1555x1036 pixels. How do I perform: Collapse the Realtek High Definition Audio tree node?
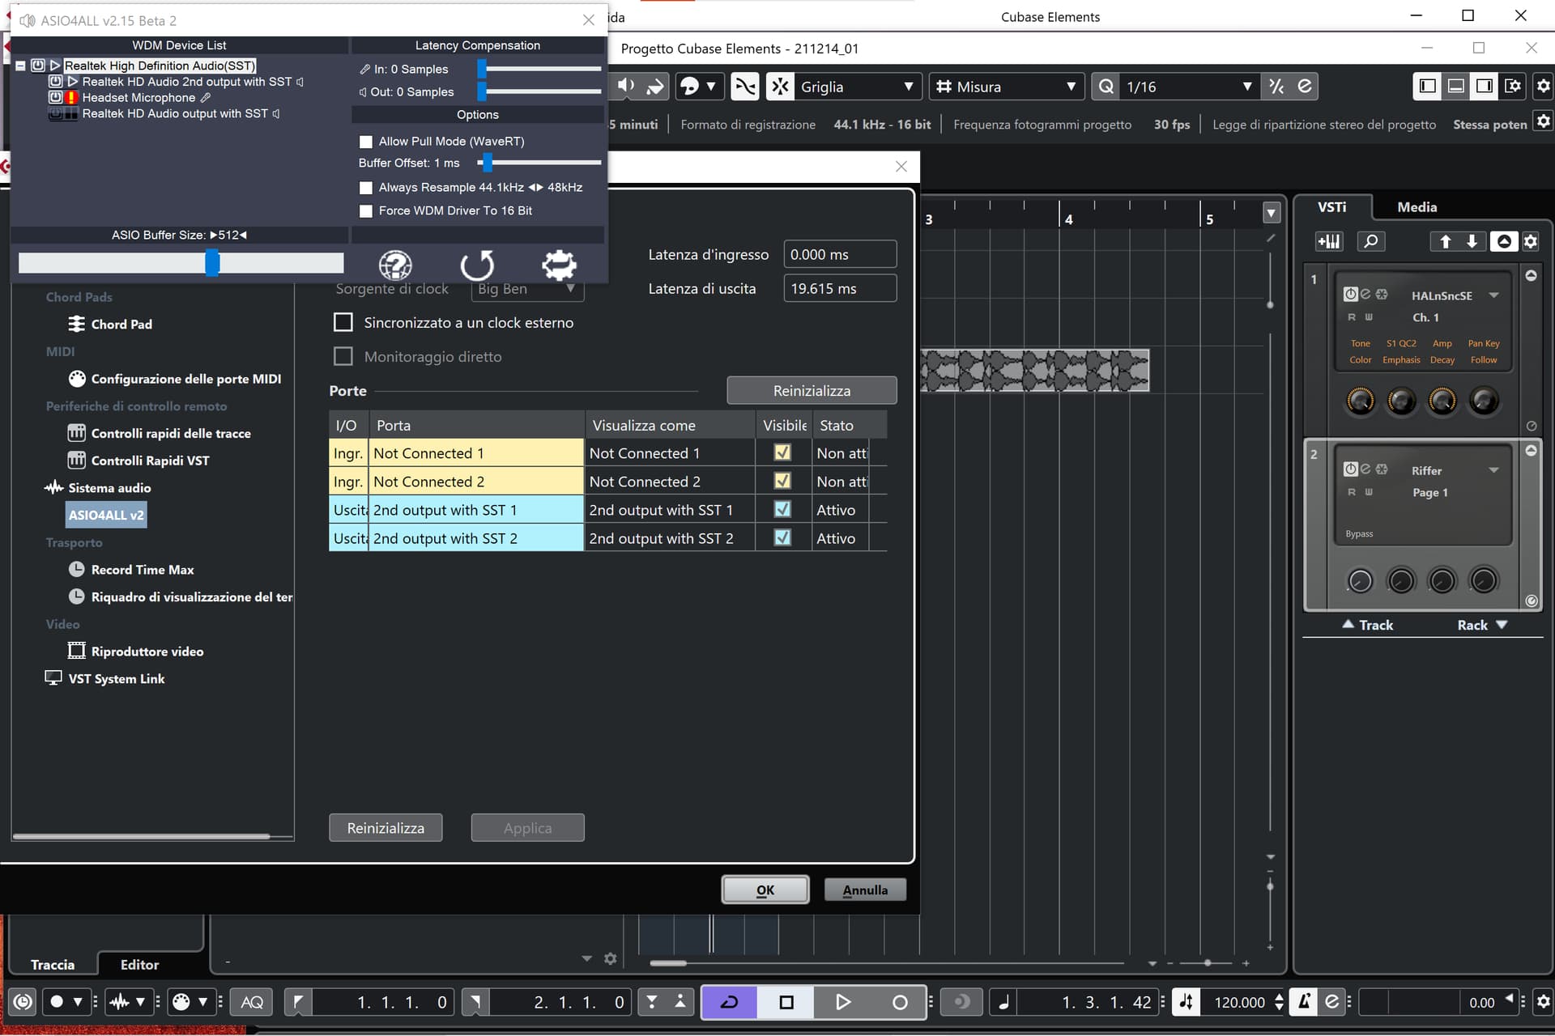[20, 66]
